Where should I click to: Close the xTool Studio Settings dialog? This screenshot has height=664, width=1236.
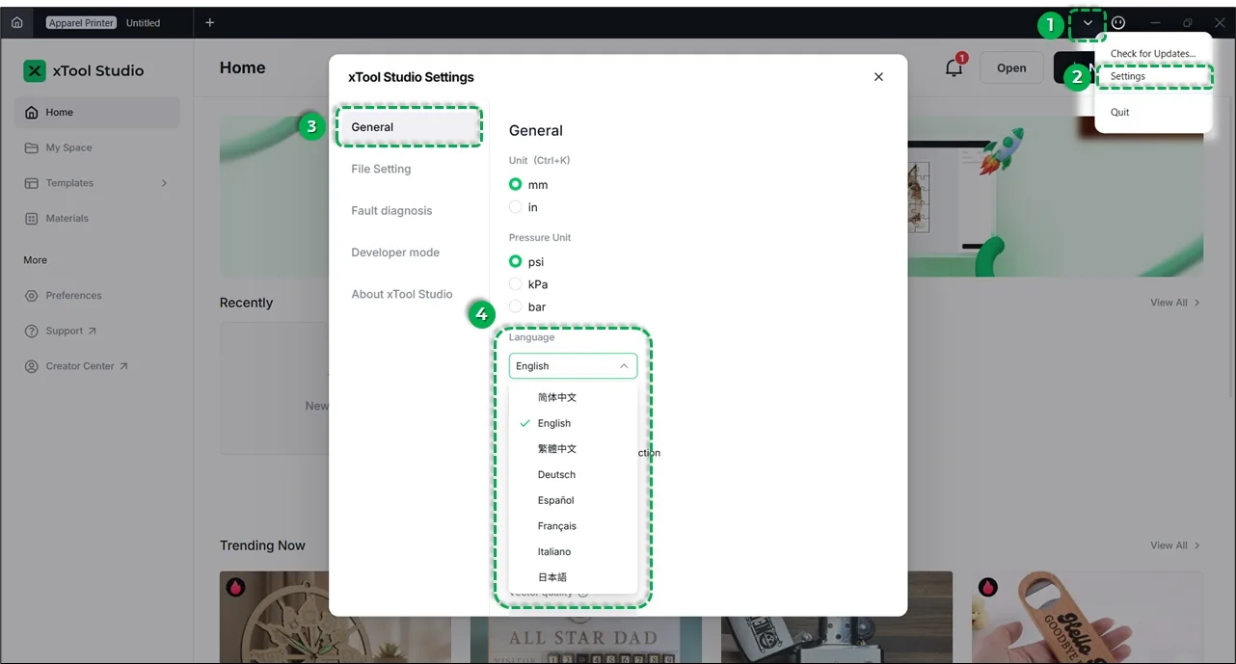[x=878, y=77]
